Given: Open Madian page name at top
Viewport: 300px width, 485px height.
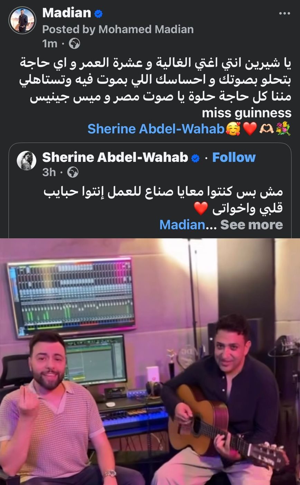Looking at the screenshot, I should click(67, 14).
